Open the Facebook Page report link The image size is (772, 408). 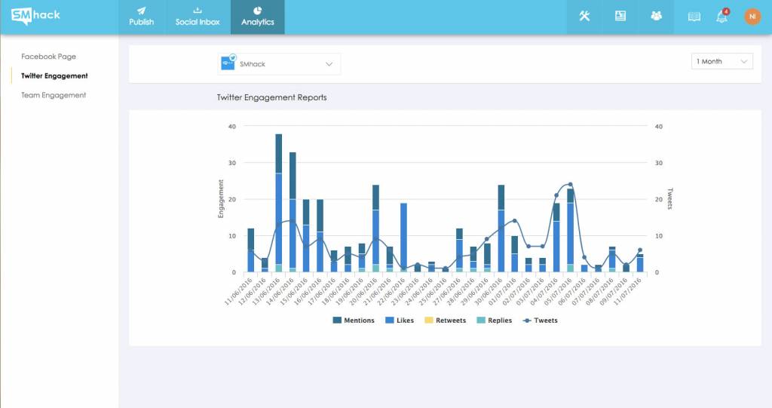49,57
